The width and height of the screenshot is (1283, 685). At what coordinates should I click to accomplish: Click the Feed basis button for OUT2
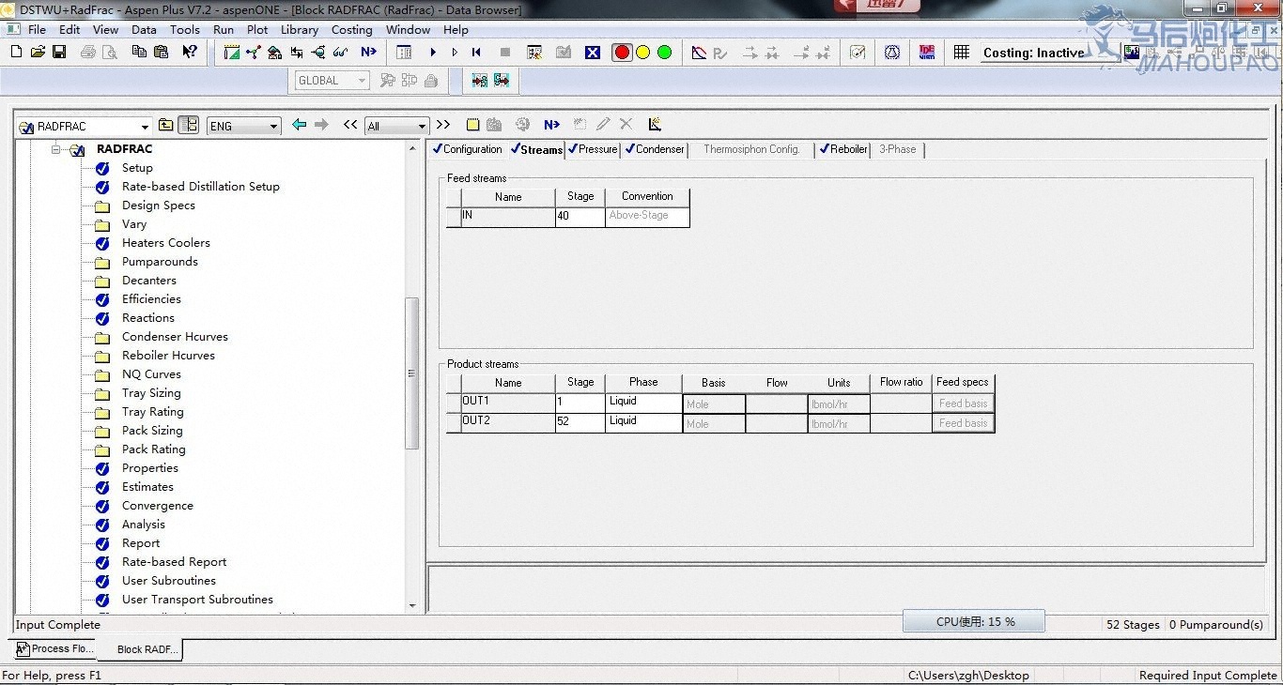(x=963, y=423)
